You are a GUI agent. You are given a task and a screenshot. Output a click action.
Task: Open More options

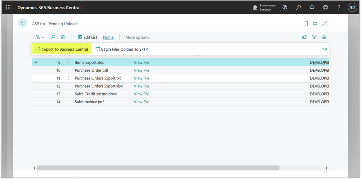pos(137,37)
